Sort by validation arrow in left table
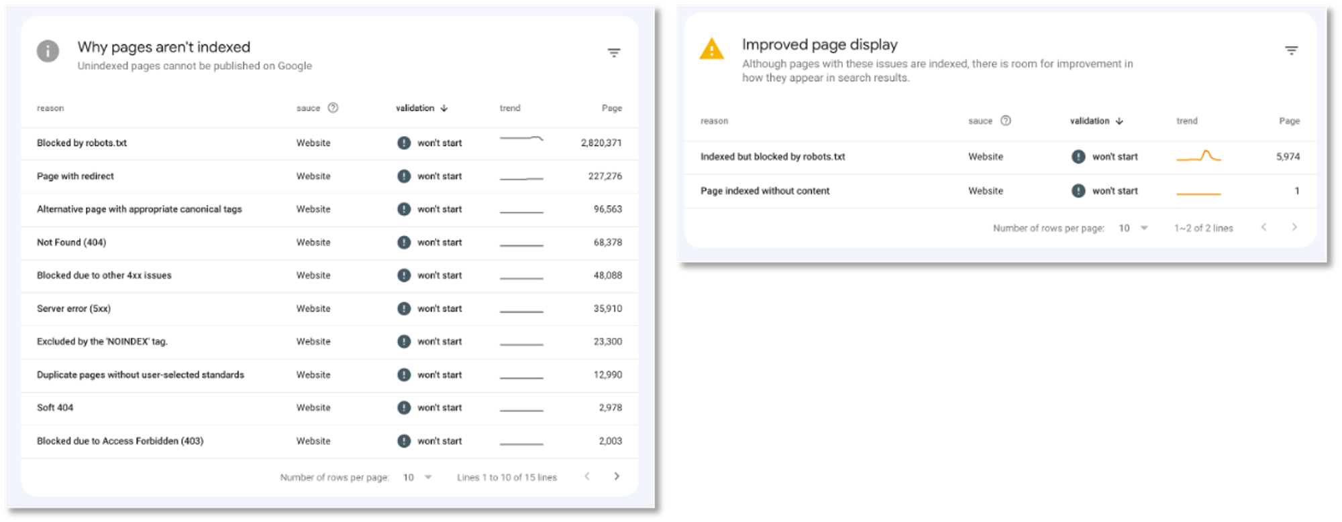The height and width of the screenshot is (522, 1342). pyautogui.click(x=444, y=108)
